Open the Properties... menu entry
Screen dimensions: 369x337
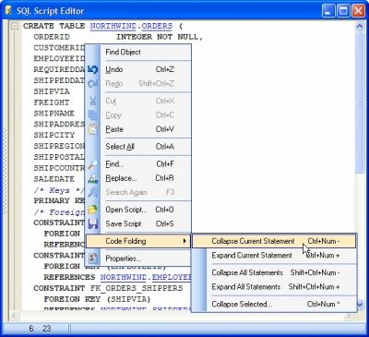click(x=138, y=259)
